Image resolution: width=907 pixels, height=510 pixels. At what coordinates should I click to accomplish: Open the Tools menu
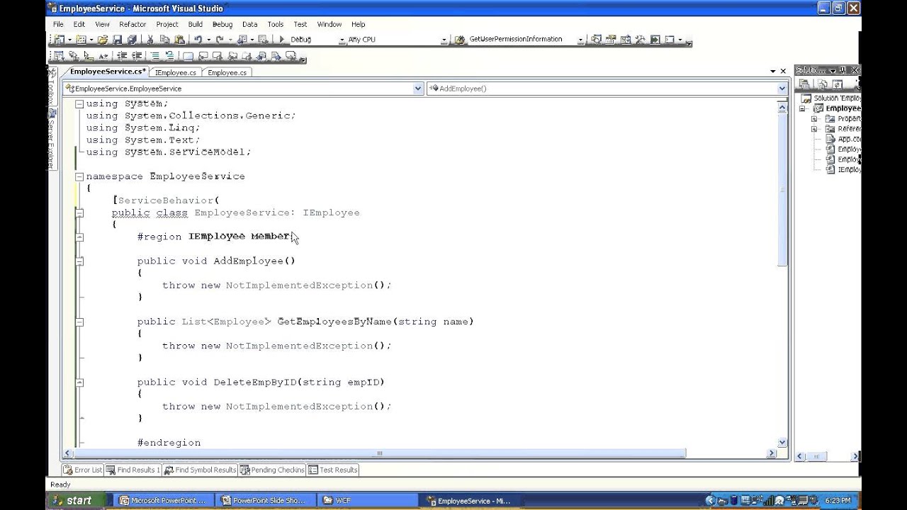tap(276, 24)
